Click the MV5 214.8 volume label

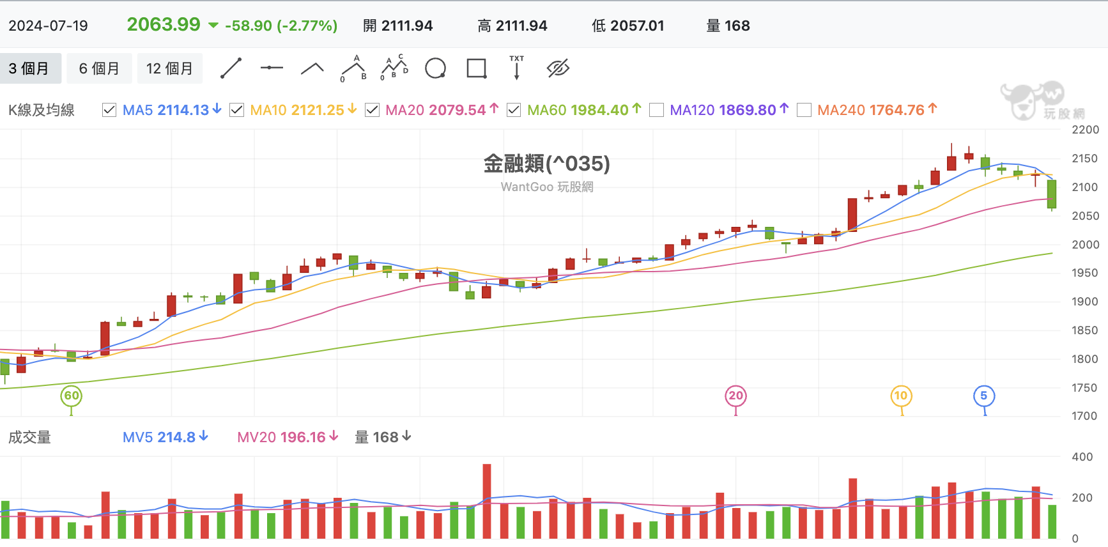click(x=165, y=437)
